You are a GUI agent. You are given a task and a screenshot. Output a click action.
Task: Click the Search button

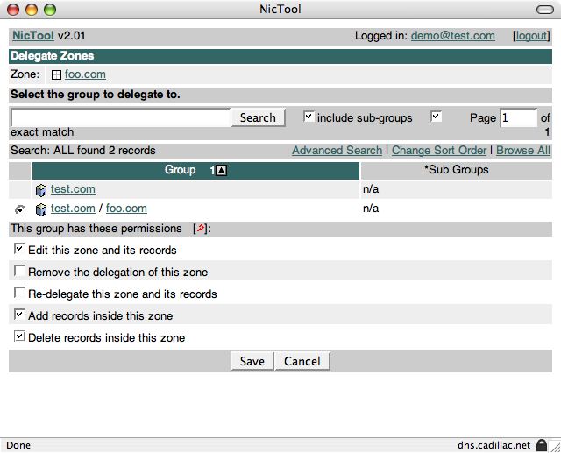coord(258,117)
